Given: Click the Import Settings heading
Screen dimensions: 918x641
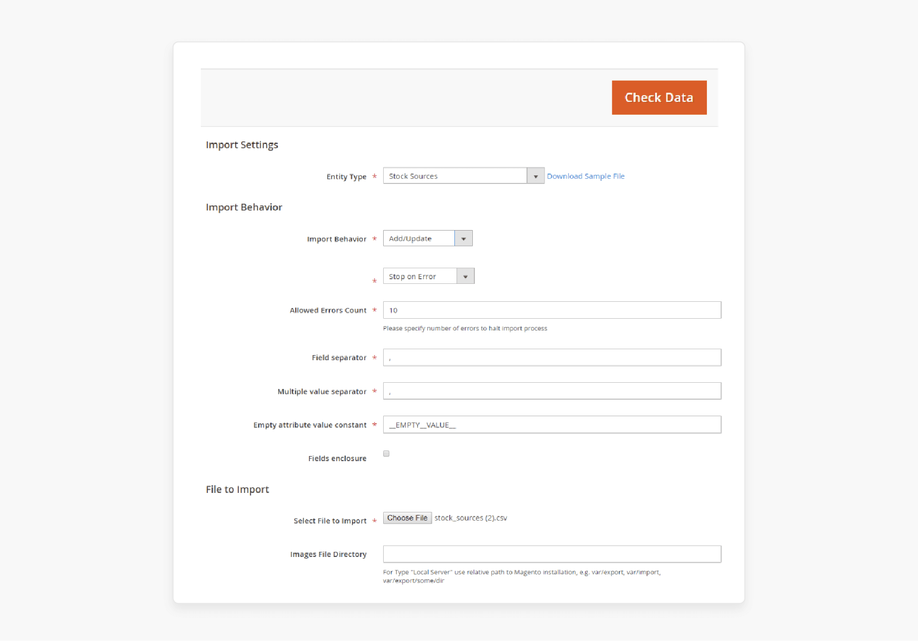Looking at the screenshot, I should point(242,145).
